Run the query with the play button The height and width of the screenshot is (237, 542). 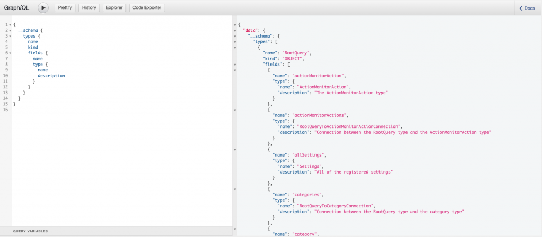(x=43, y=8)
